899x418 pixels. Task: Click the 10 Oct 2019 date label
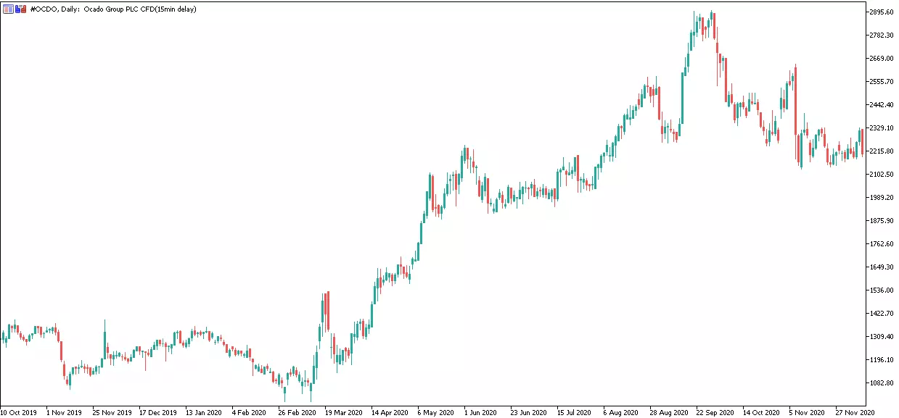pyautogui.click(x=18, y=412)
